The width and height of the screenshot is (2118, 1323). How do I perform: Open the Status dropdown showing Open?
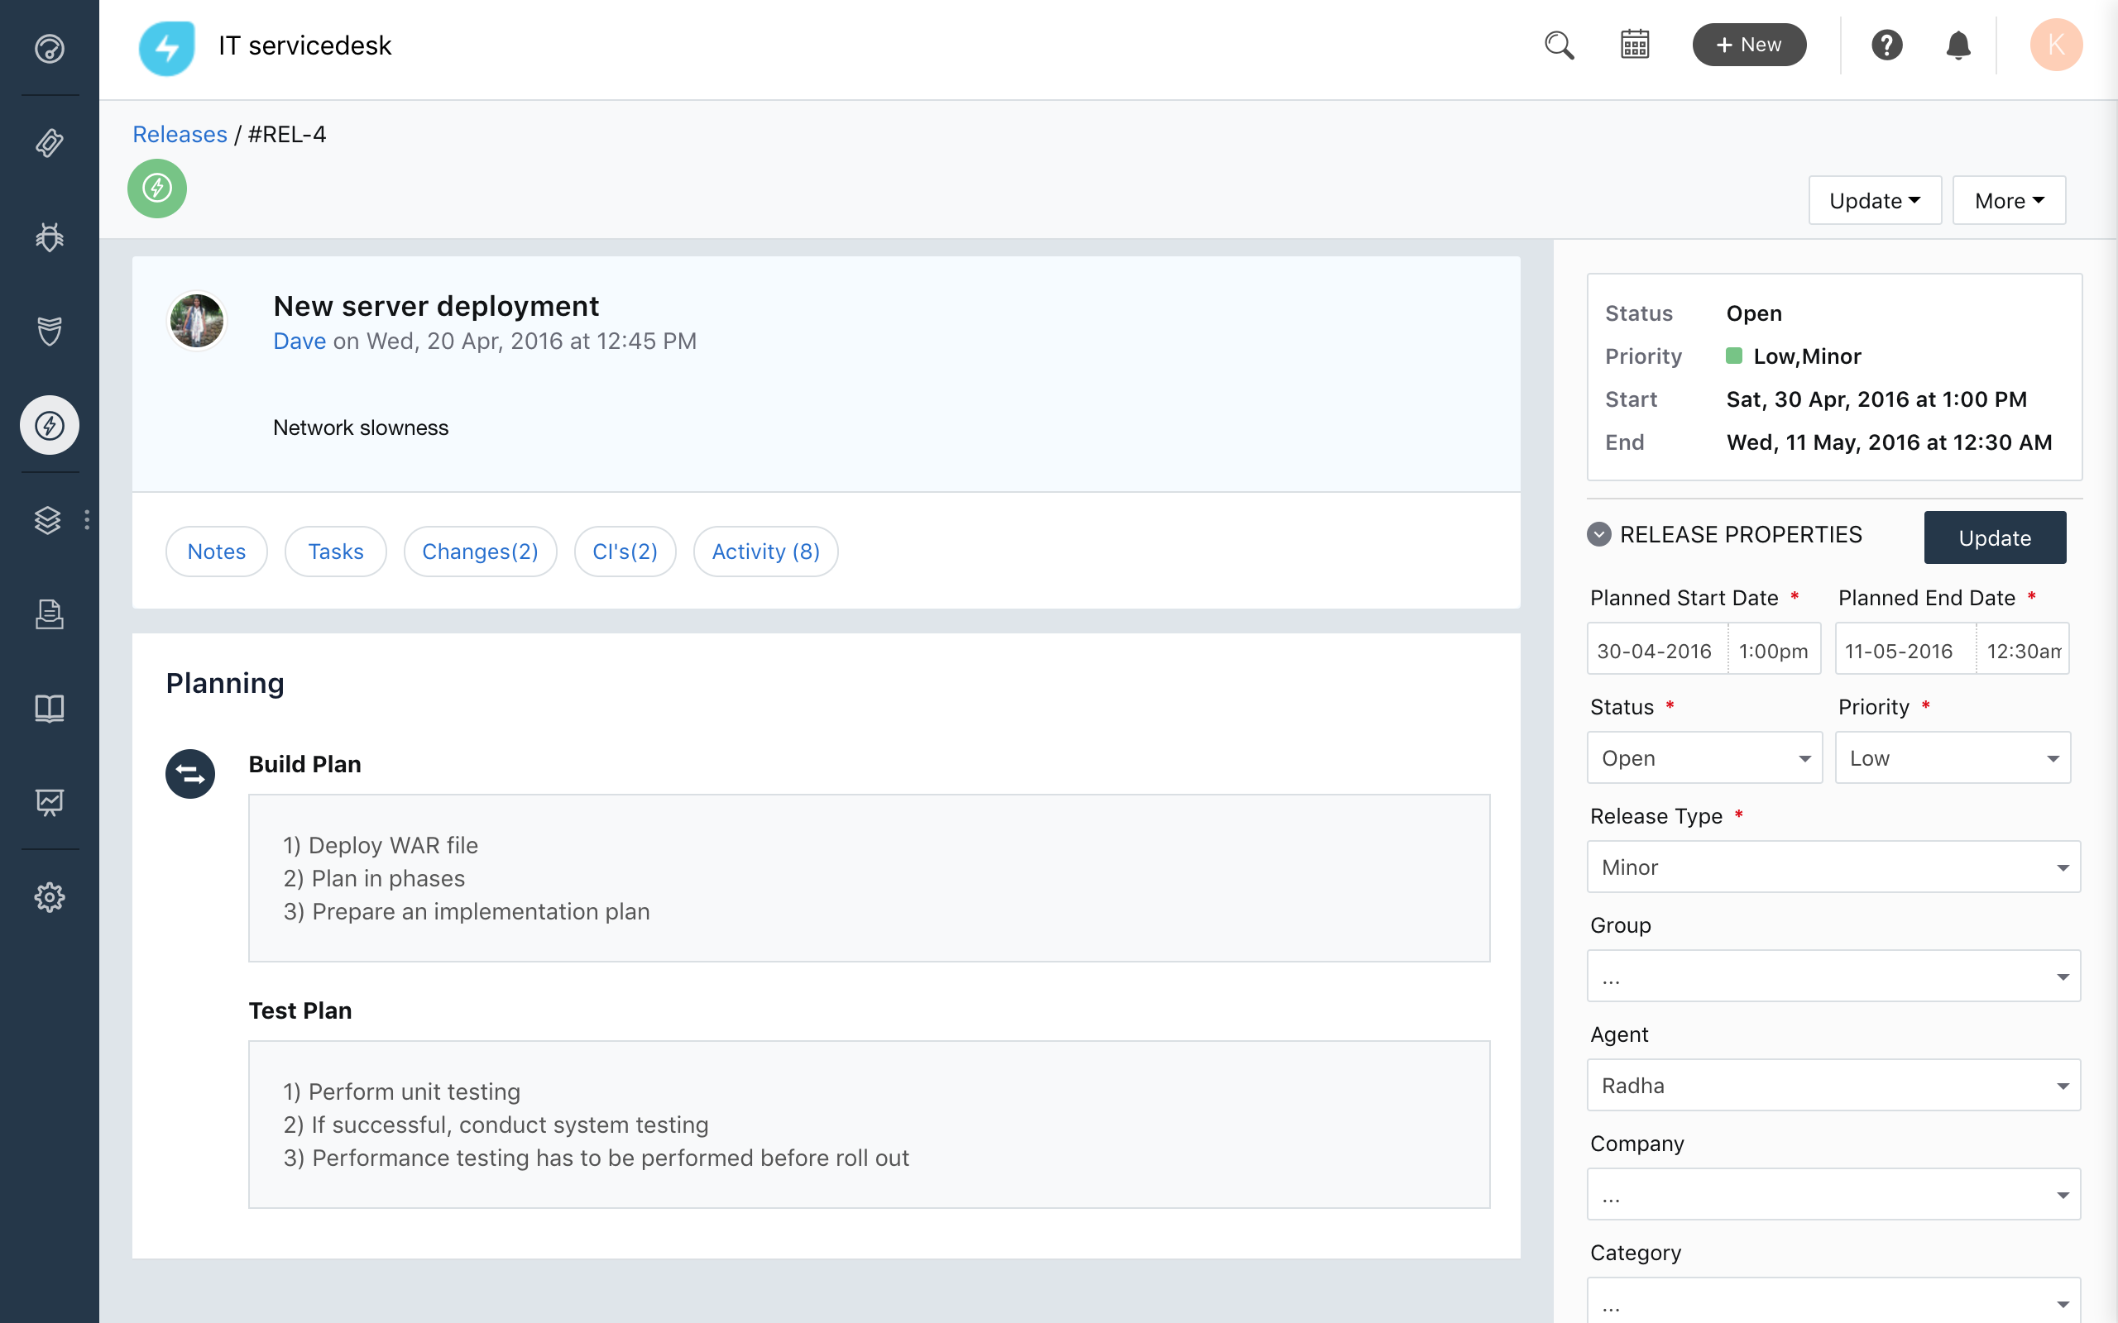tap(1704, 757)
